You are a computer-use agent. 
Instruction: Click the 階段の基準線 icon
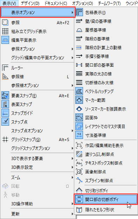pos(79,39)
